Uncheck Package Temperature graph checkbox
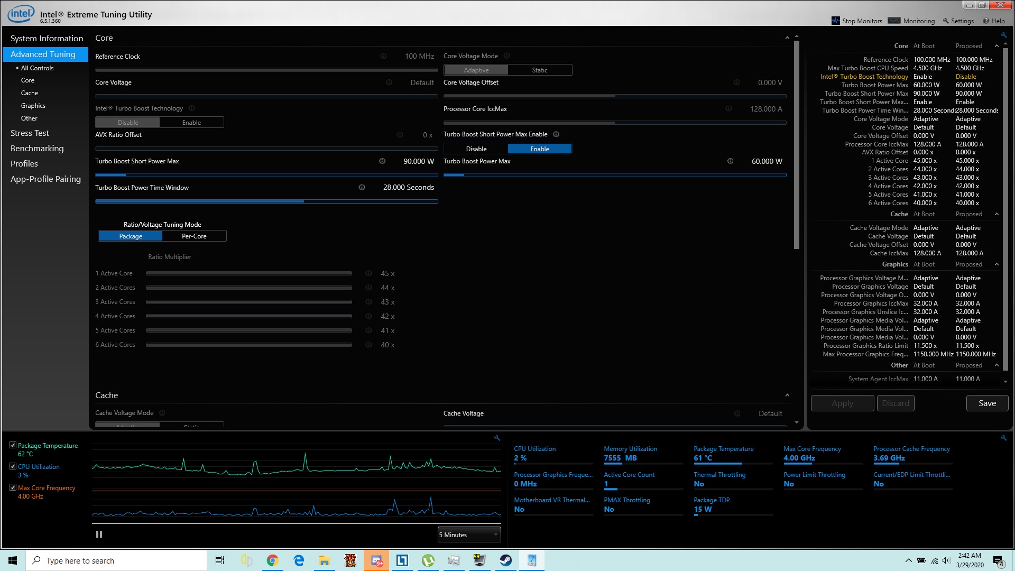 point(13,445)
